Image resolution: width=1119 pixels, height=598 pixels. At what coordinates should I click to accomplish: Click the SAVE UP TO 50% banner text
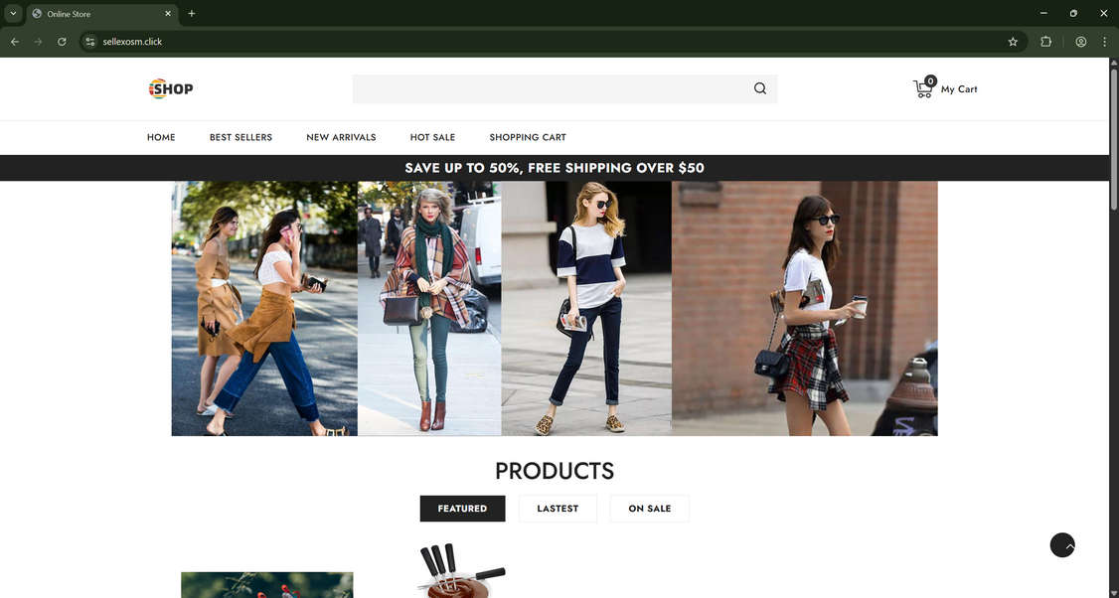coord(555,168)
